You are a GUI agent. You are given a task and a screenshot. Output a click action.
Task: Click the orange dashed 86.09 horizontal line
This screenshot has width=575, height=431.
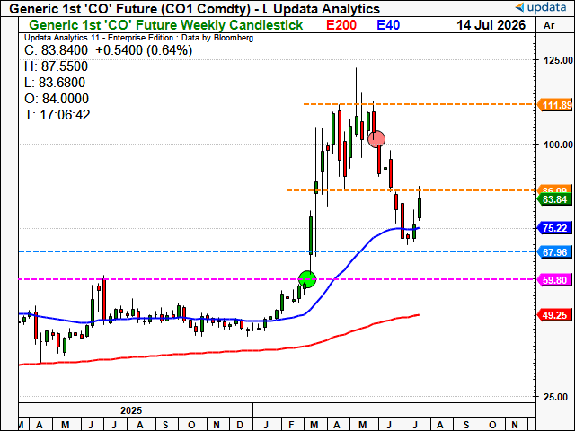click(x=411, y=190)
